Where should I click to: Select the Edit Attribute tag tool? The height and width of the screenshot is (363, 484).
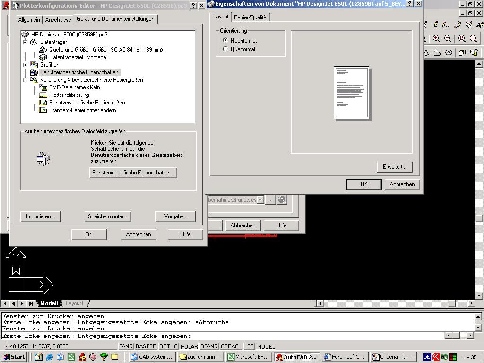coord(468,25)
